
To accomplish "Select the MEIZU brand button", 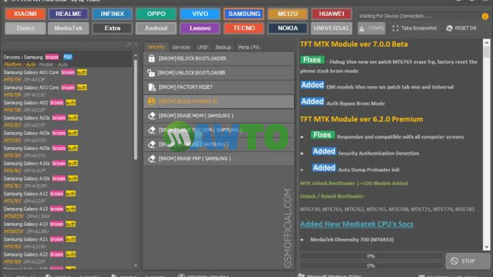I will tap(288, 14).
